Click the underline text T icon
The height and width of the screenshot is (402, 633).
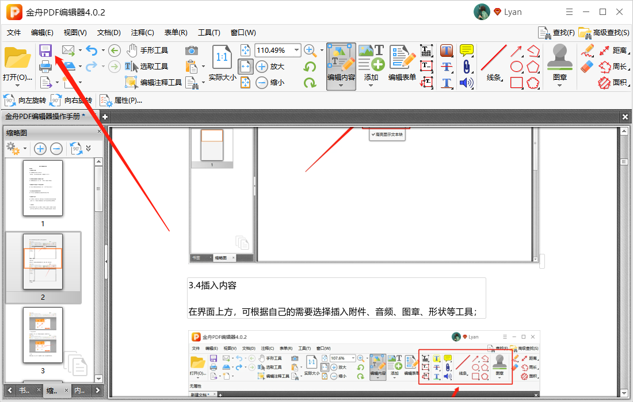point(447,83)
